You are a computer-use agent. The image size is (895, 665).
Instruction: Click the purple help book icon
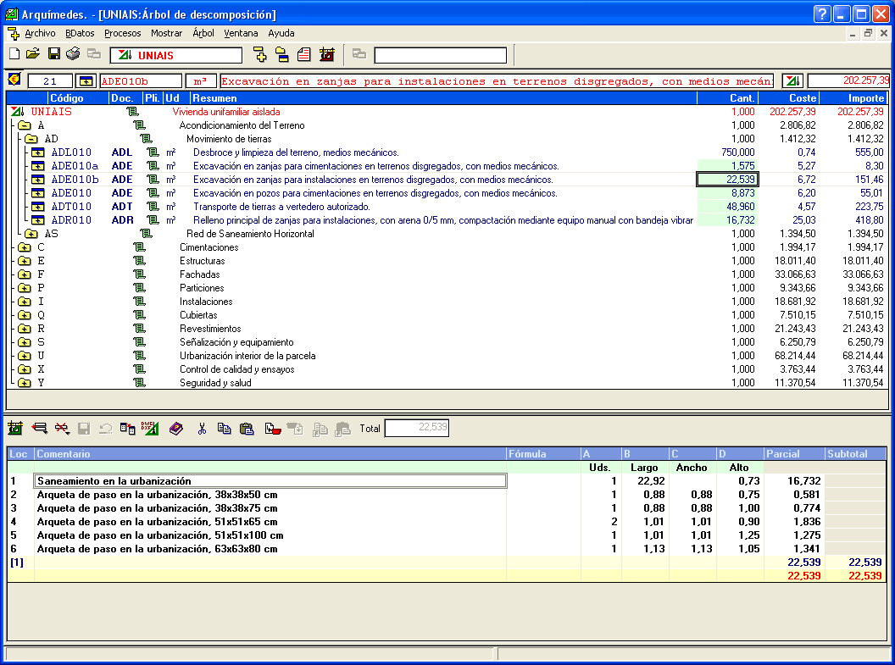coord(176,428)
